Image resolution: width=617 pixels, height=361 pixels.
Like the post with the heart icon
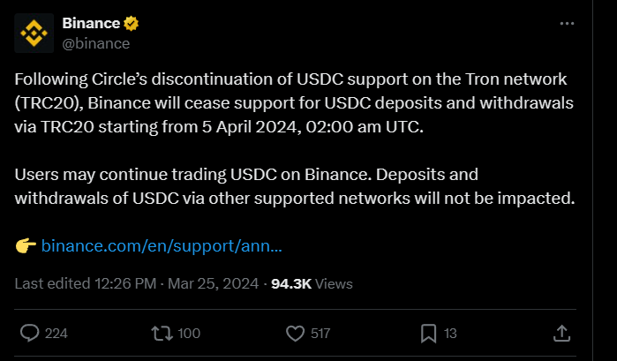(295, 334)
